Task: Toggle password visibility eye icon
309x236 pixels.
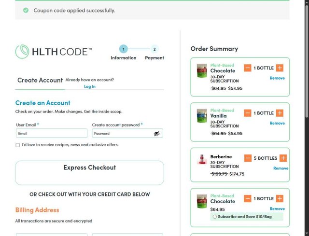Action: point(156,134)
